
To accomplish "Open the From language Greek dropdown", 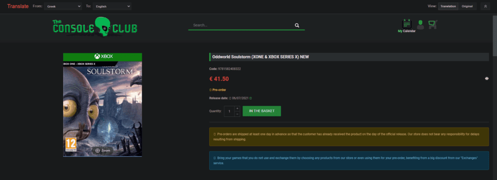I will (63, 6).
